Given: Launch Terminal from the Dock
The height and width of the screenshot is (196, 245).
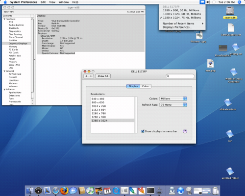Looking at the screenshot, I should tap(150, 191).
